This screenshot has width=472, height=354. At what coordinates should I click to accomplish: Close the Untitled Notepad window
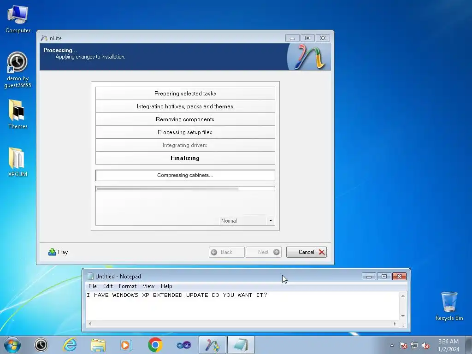click(399, 277)
